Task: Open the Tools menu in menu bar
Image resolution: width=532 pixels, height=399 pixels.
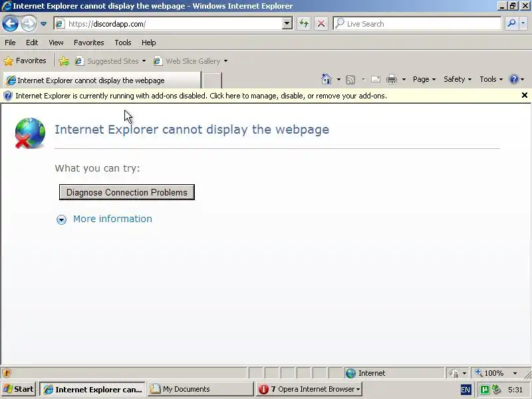Action: [x=123, y=43]
